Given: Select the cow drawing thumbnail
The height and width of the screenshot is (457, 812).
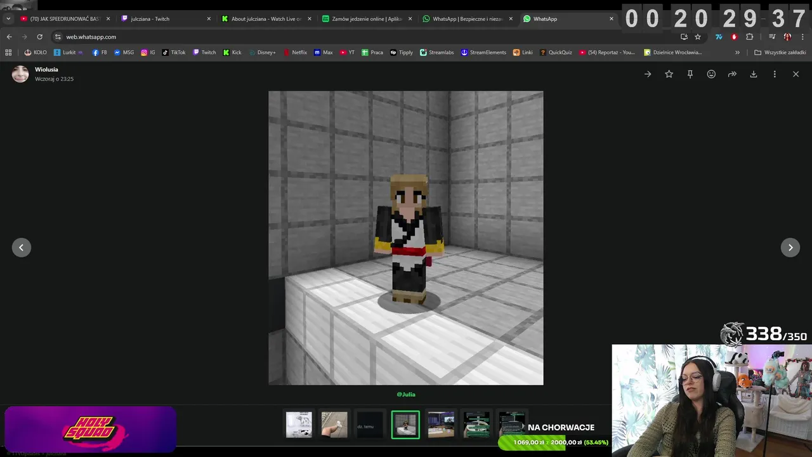Looking at the screenshot, I should pos(299,425).
